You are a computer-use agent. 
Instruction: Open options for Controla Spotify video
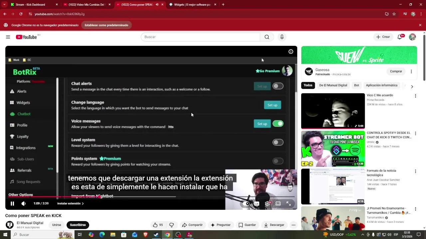415,133
